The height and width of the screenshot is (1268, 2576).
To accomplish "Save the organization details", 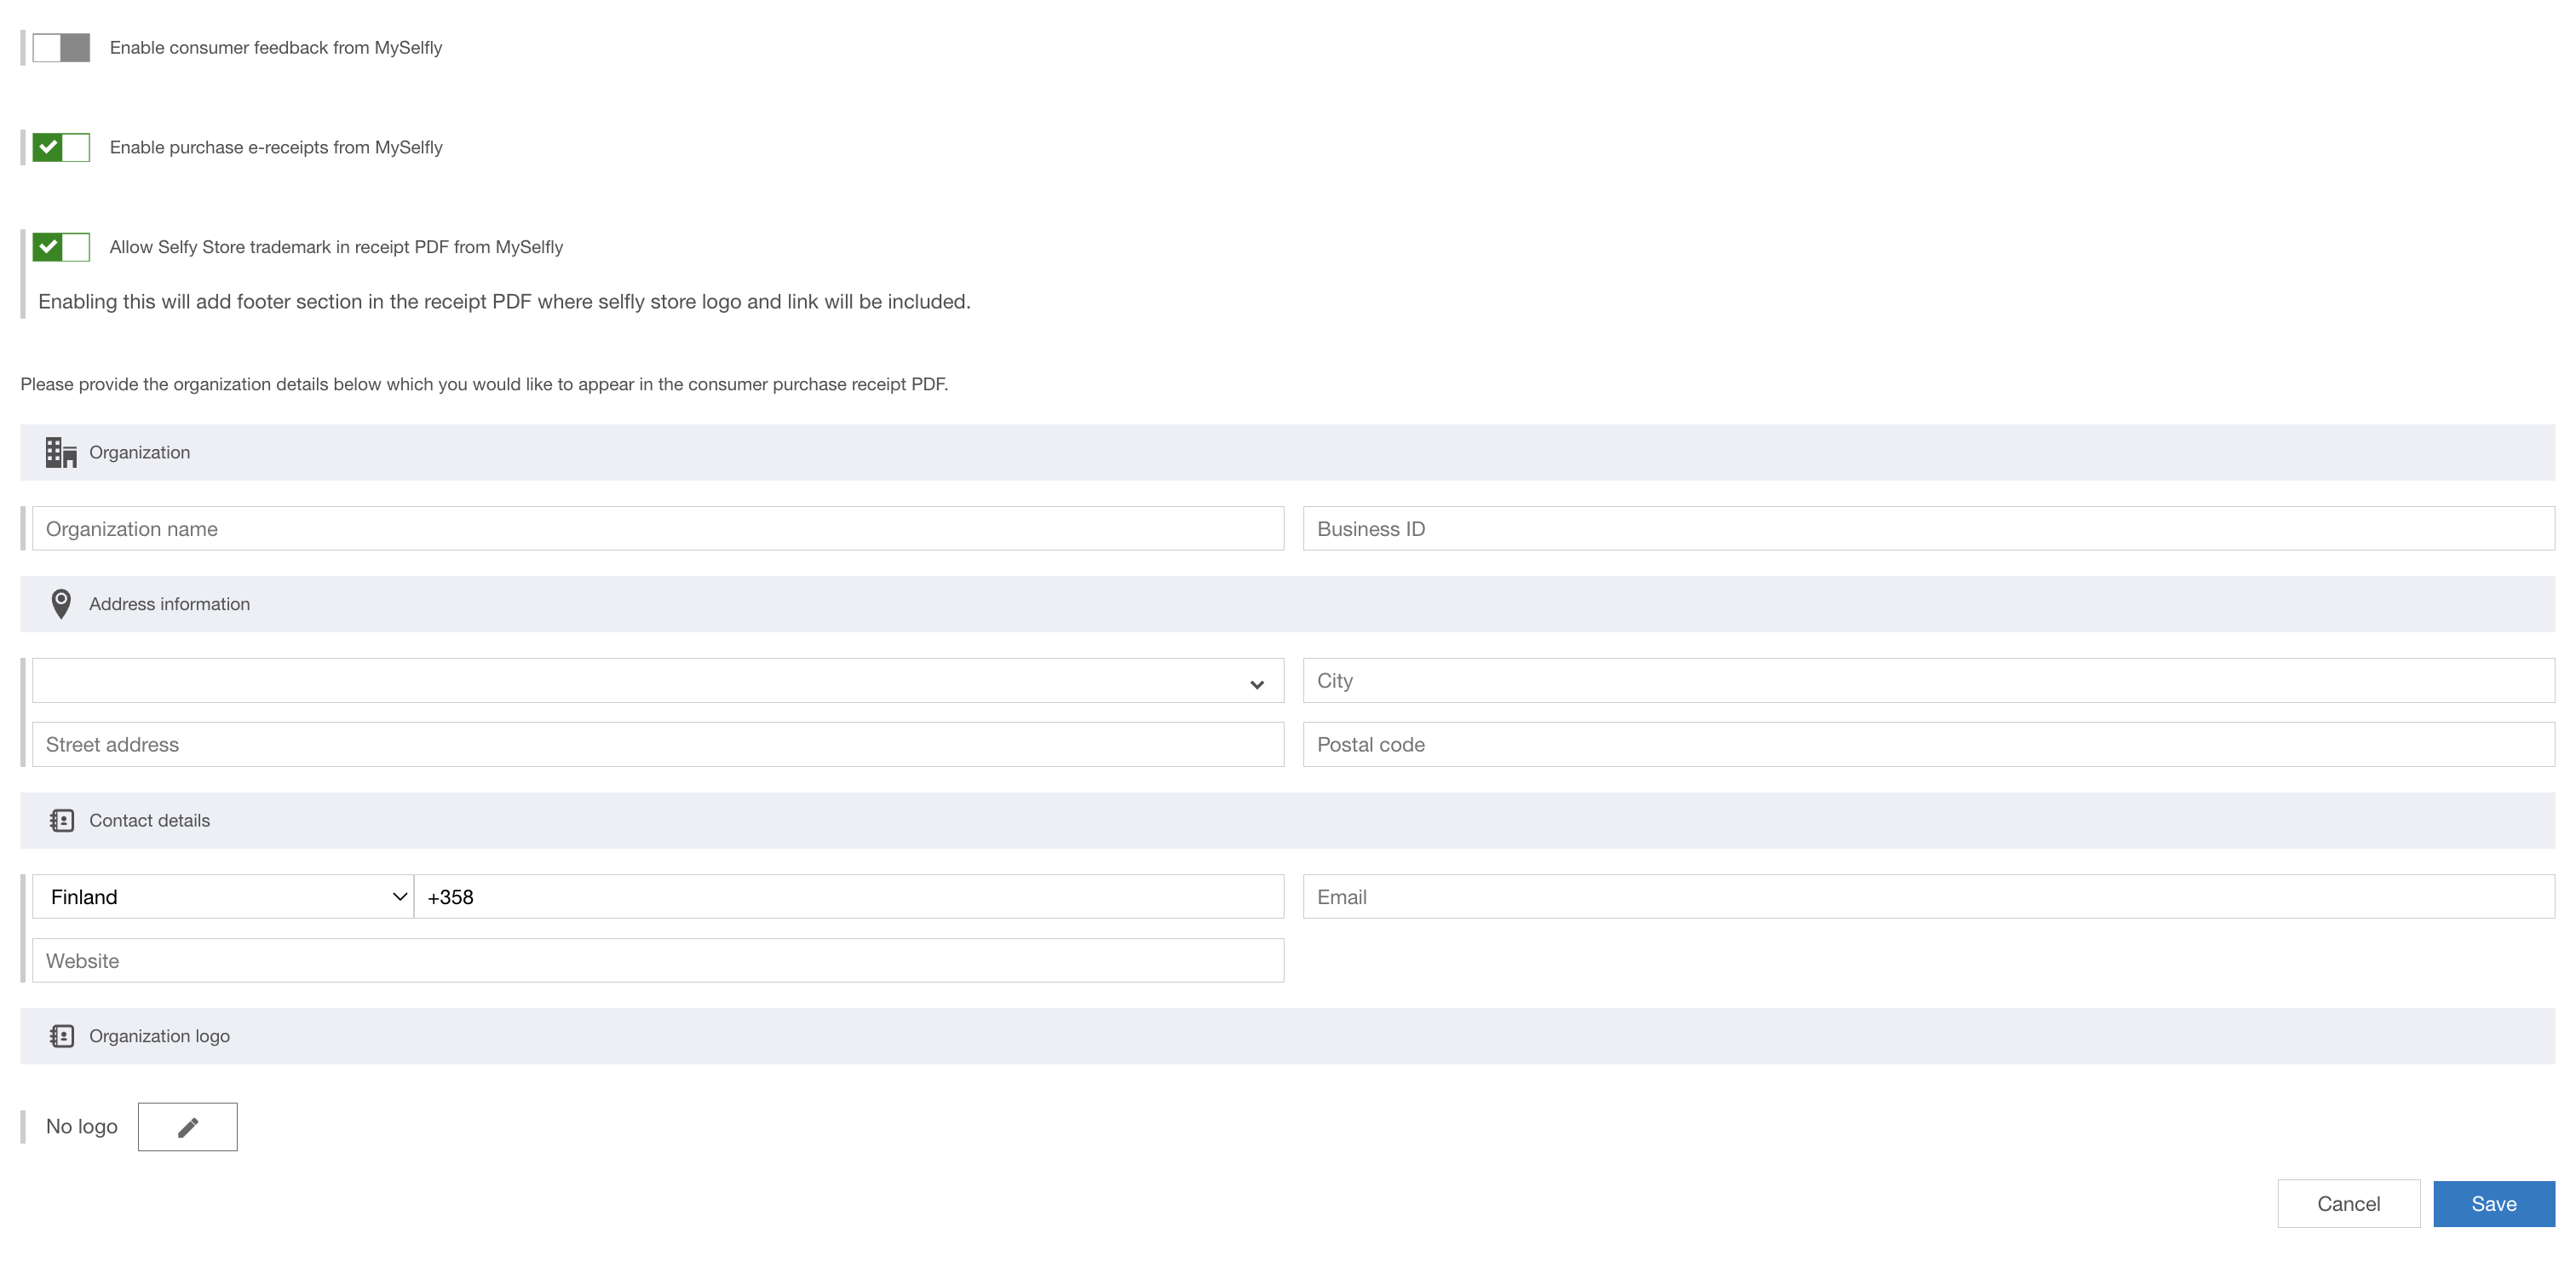I will point(2493,1204).
